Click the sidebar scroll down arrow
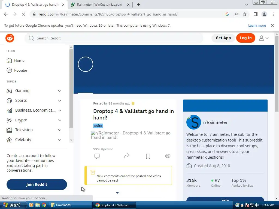 click(71, 140)
